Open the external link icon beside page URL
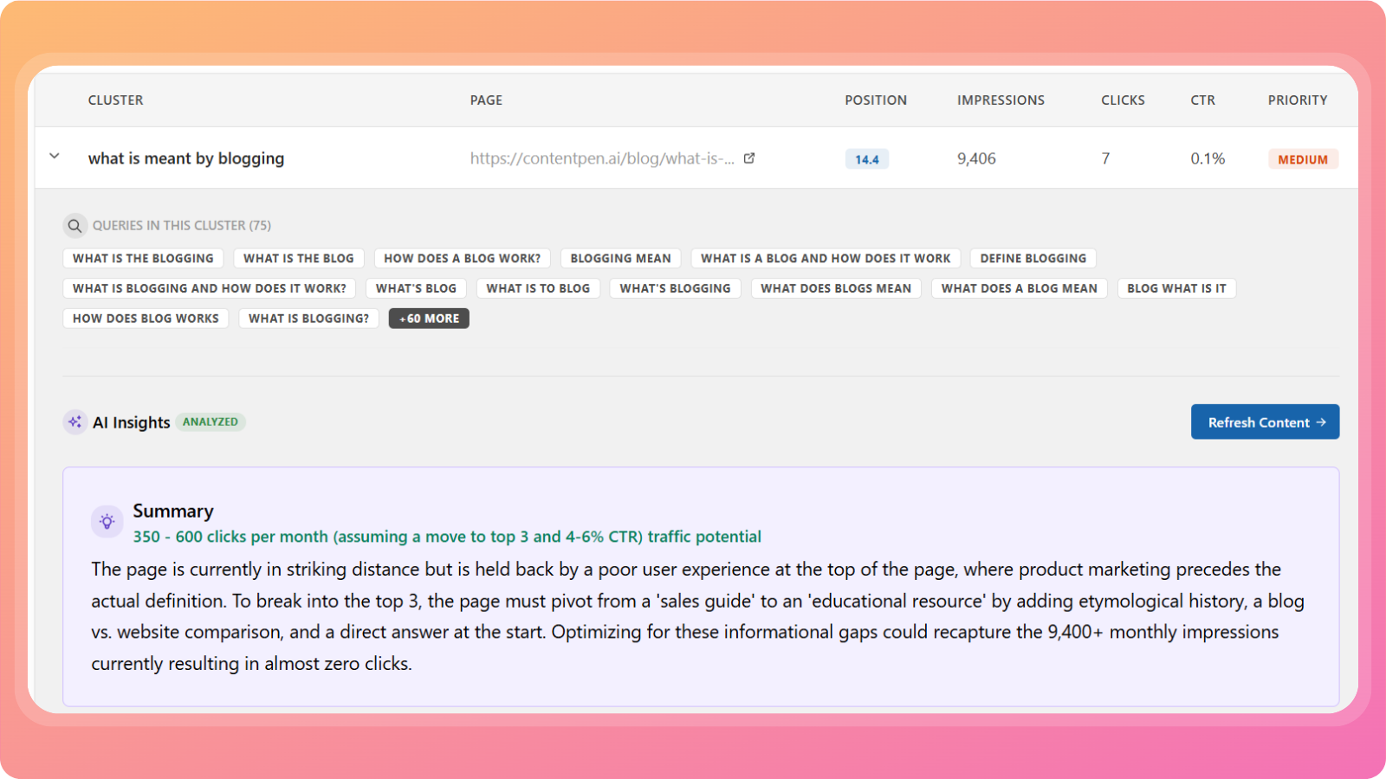 [749, 158]
